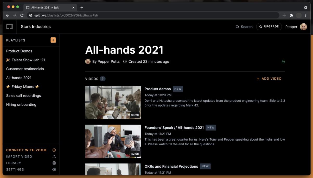
Task: Click Connect with Zoom link
Action: (26, 150)
